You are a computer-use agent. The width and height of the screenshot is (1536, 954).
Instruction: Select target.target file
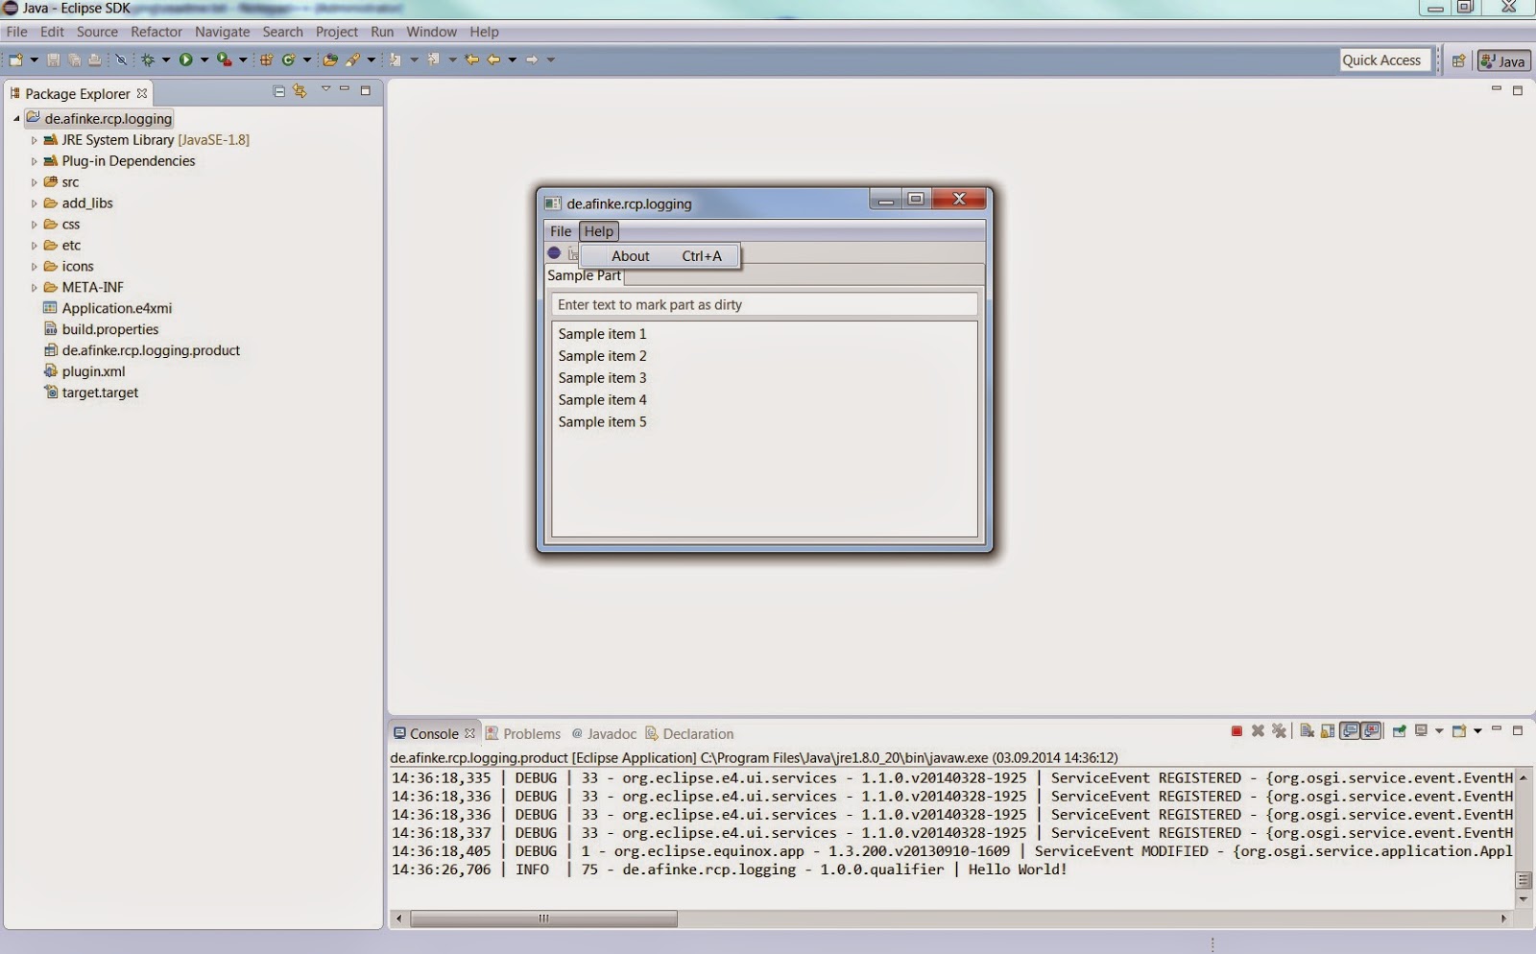pyautogui.click(x=91, y=393)
